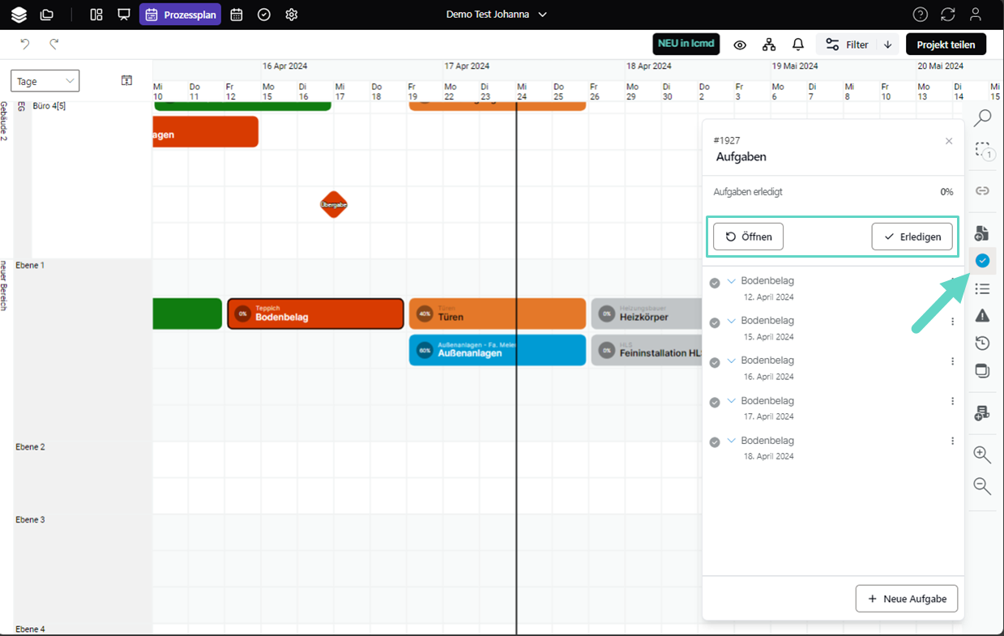The image size is (1004, 636).
Task: Click the zoom in magnifier icon
Action: pos(982,455)
